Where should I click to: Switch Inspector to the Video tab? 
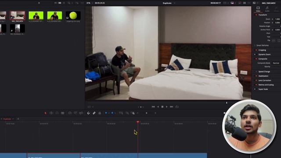258,9
